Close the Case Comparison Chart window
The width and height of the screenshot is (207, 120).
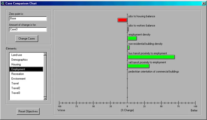(204, 3)
